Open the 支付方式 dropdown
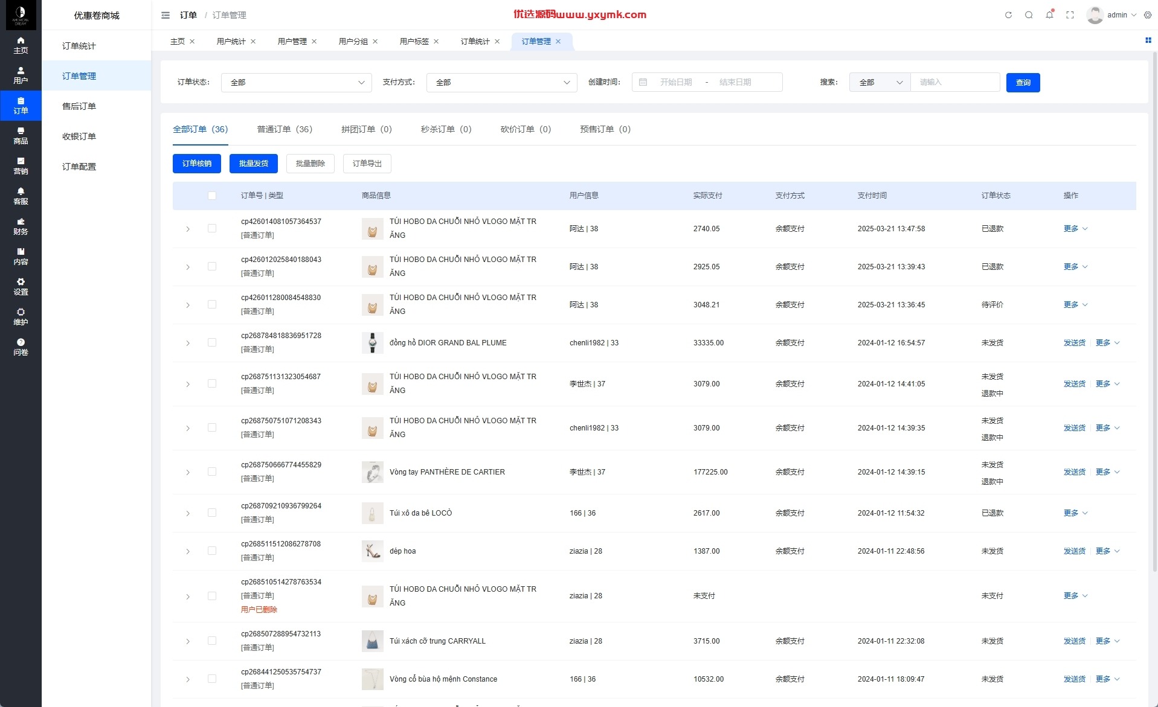Screen dimensions: 1158x707 coord(502,83)
